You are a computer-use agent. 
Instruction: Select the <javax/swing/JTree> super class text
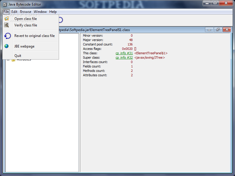pyautogui.click(x=150, y=57)
